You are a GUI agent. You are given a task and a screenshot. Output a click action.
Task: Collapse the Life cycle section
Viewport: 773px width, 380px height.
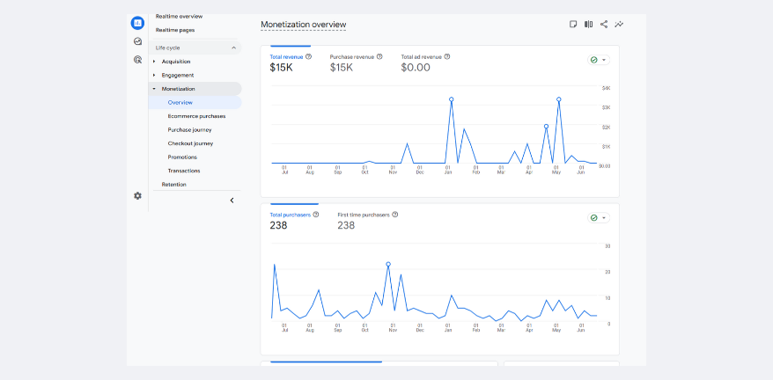(x=233, y=47)
